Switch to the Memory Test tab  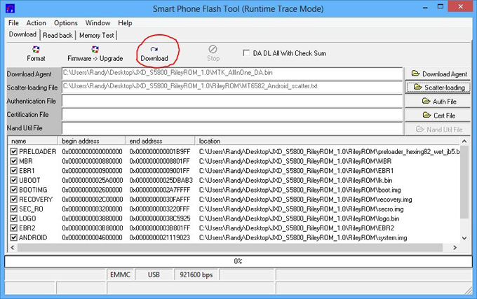coord(96,35)
